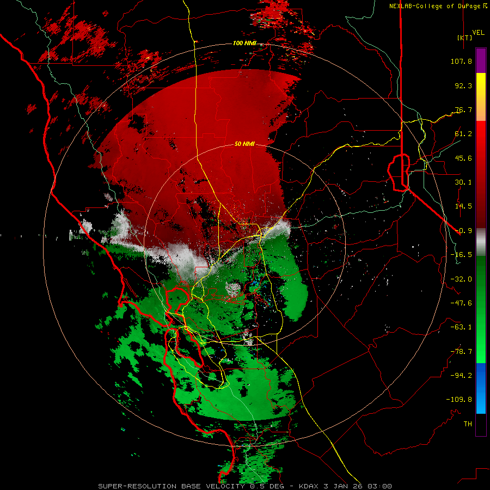Select the -94.2 scale value
This screenshot has width=490, height=490.
(x=461, y=375)
